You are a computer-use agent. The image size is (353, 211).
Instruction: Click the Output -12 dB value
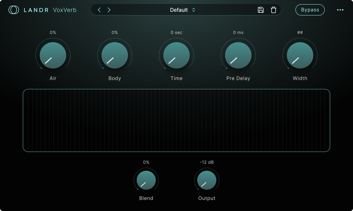click(207, 162)
